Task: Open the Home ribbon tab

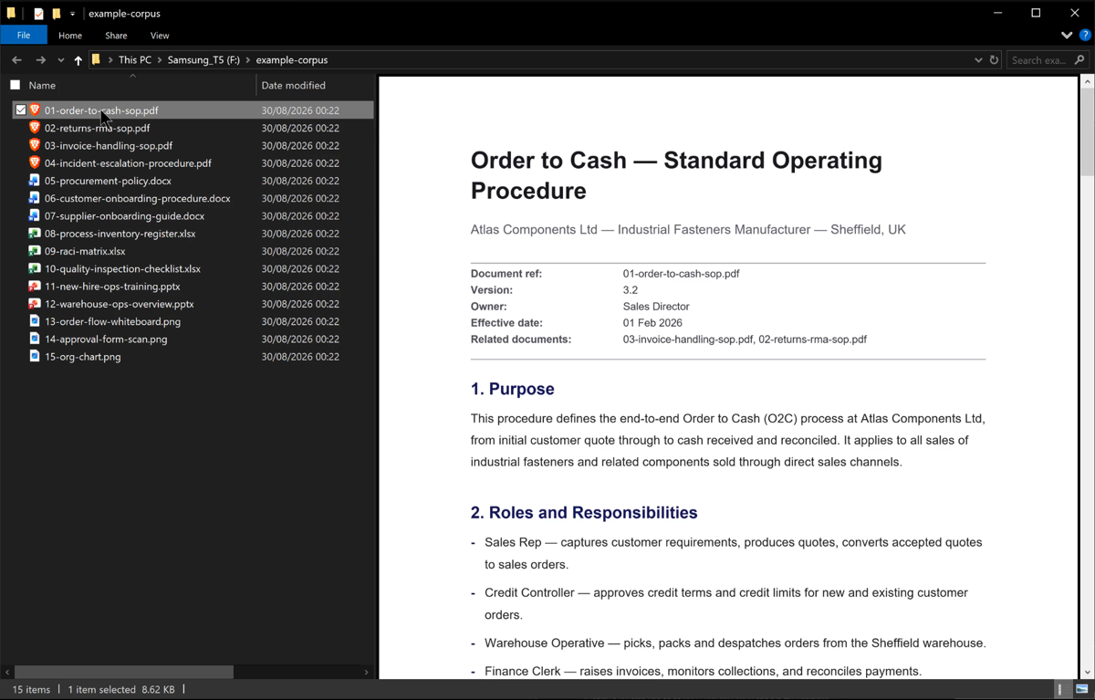Action: [x=70, y=36]
